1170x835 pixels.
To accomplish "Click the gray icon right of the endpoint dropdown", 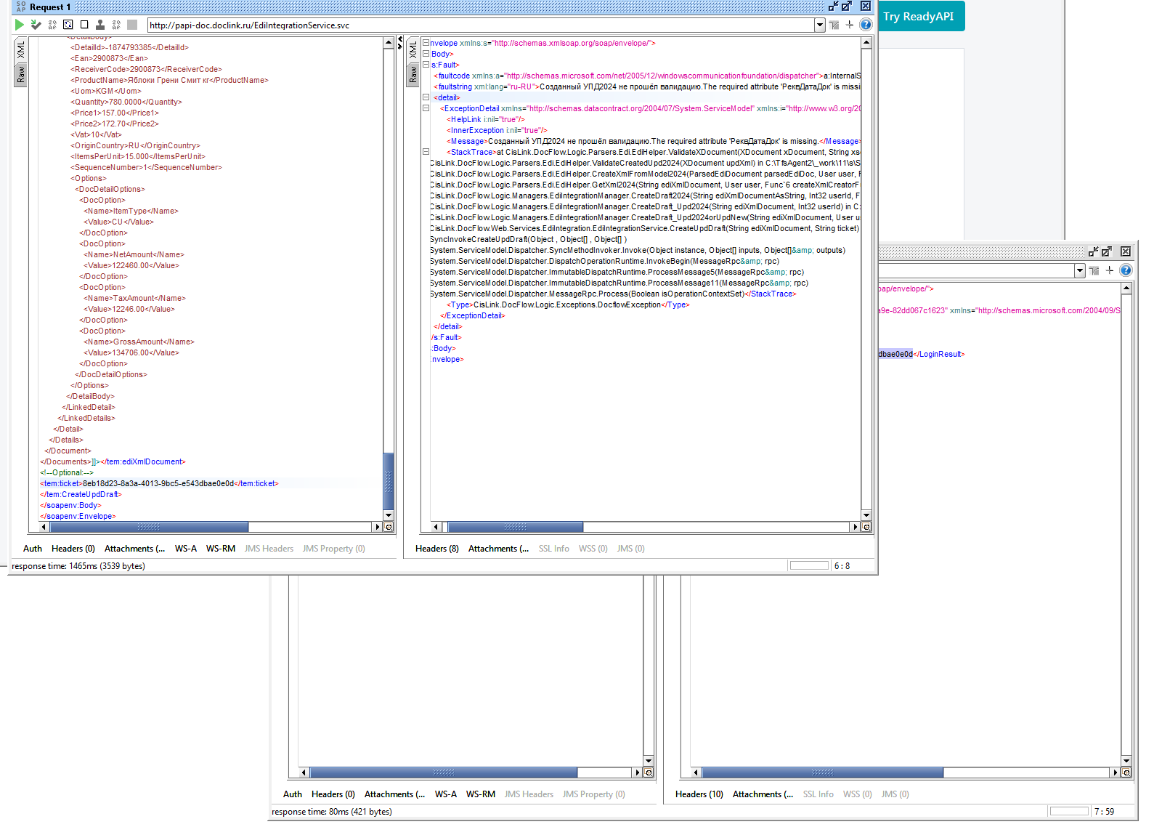I will [834, 25].
